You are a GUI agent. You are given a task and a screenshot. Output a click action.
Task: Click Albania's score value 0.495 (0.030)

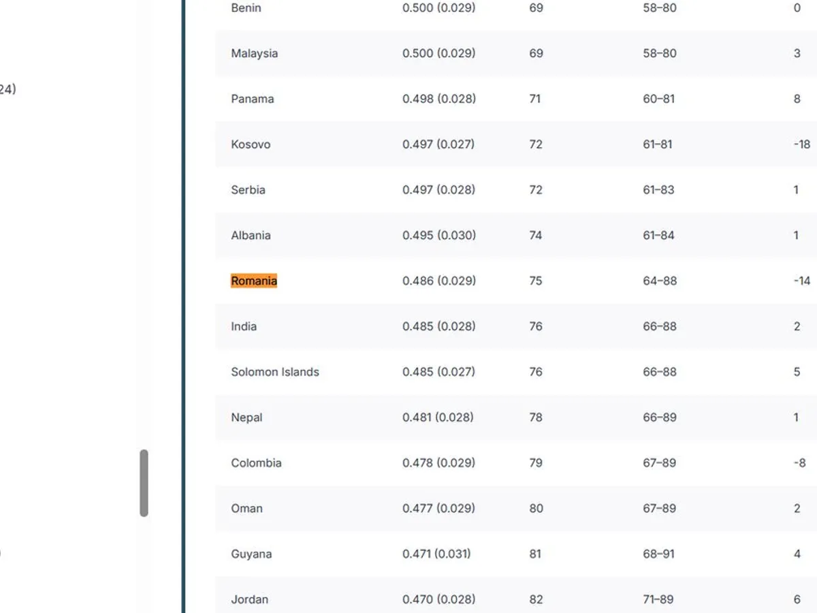(439, 235)
